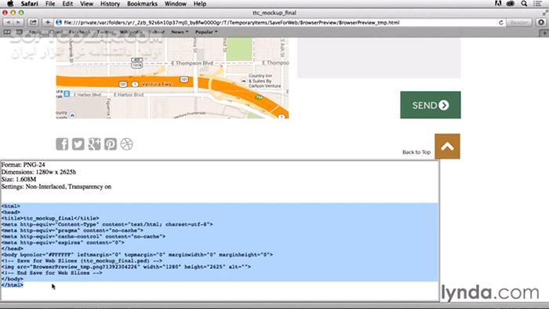Click the globe icon in the address bar

coord(59,23)
